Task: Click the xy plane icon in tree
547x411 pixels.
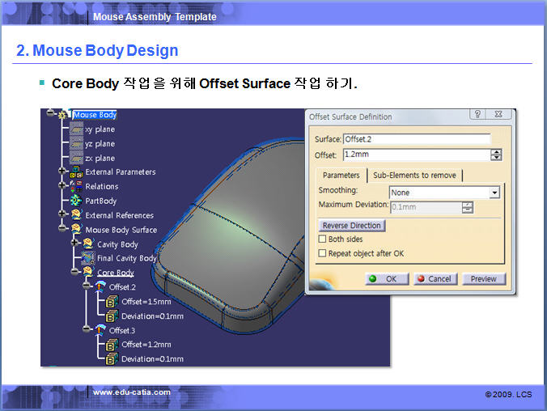Action: tap(76, 129)
